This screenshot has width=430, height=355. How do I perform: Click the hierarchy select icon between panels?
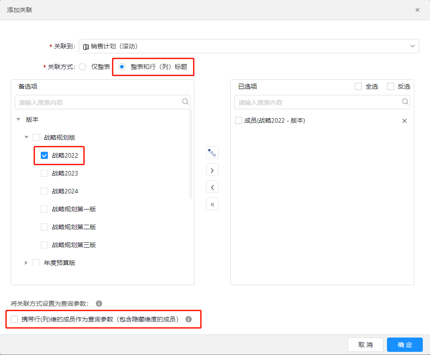[x=212, y=153]
